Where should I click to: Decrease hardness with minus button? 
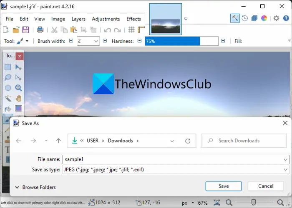coord(139,41)
